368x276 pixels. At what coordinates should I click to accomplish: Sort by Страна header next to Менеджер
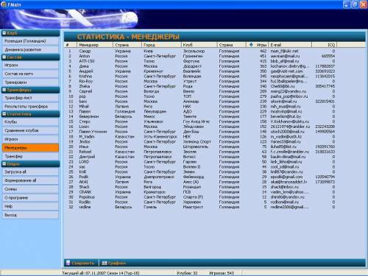[x=127, y=45]
